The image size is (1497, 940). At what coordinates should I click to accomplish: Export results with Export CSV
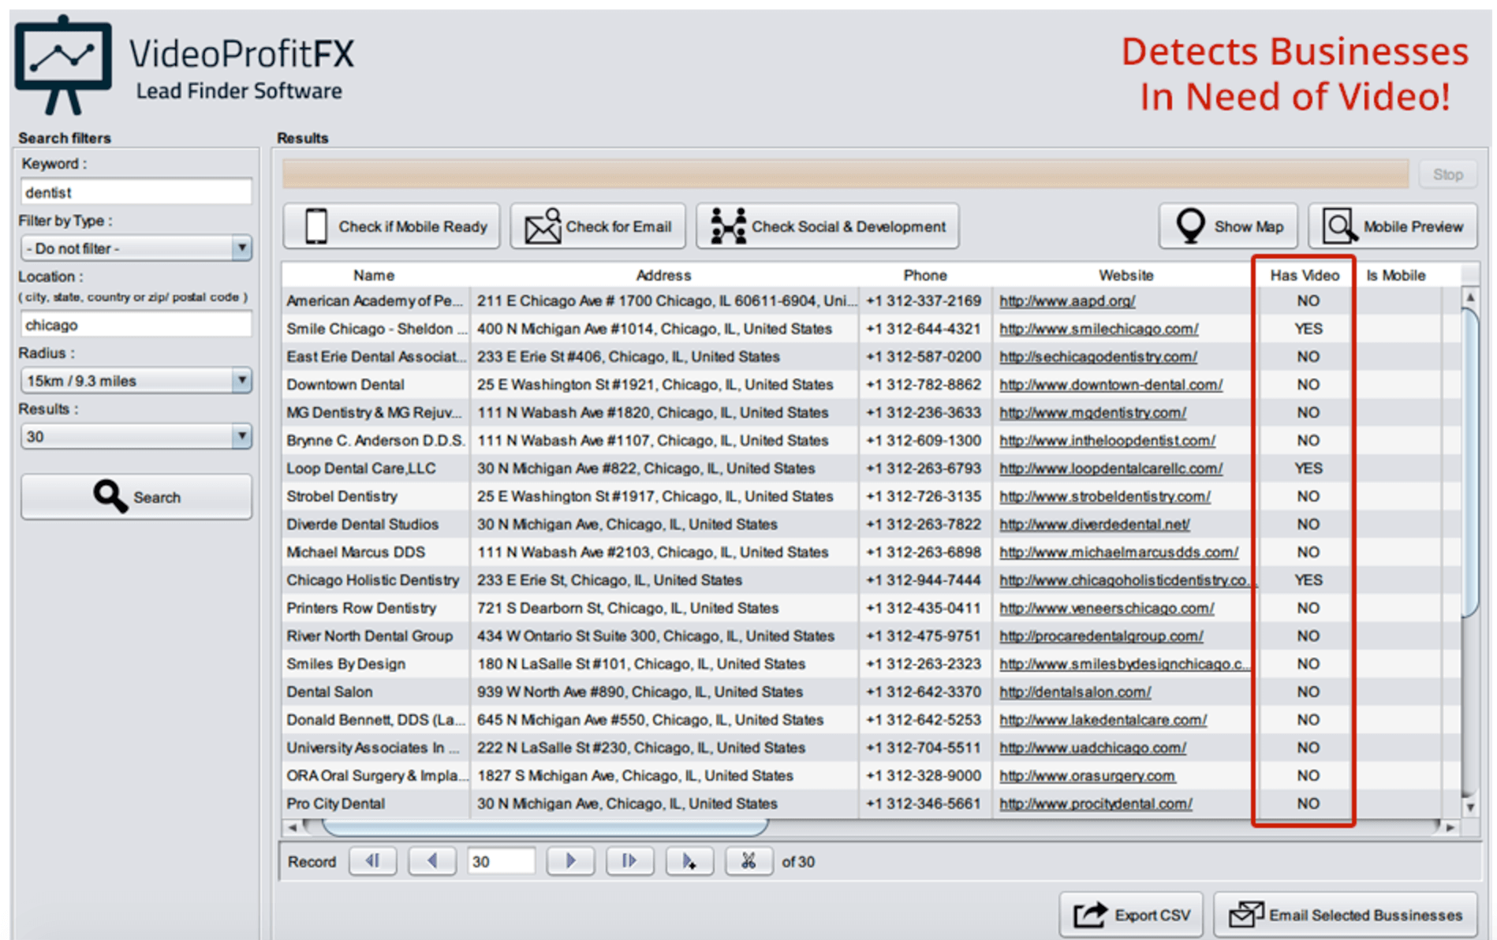(x=1131, y=915)
